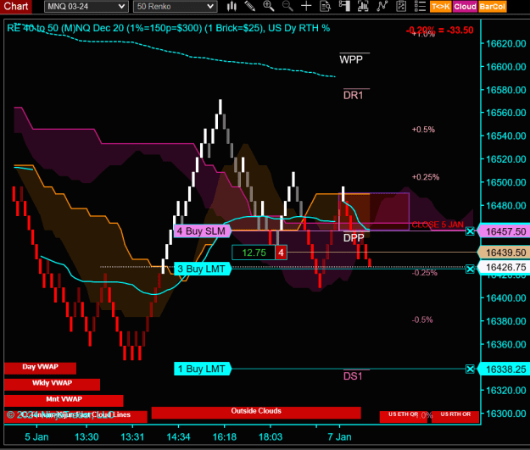The image size is (530, 450).
Task: Open the drawing tools pencil menu
Action: click(x=250, y=6)
